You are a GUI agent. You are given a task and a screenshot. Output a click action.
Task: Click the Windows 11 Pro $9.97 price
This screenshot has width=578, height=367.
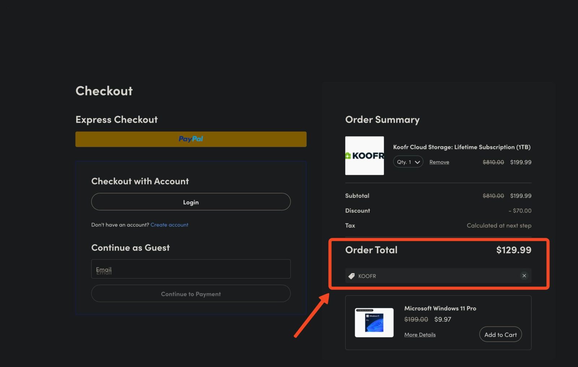pos(443,319)
